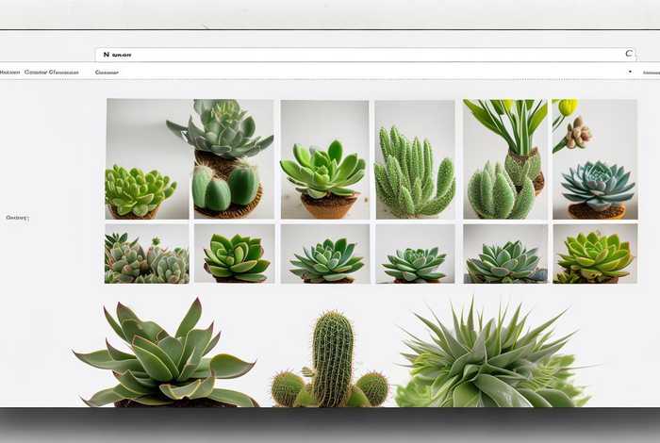This screenshot has height=443, width=660.
Task: Select the bright lime rosette thumbnail, bottom right
Action: point(594,254)
